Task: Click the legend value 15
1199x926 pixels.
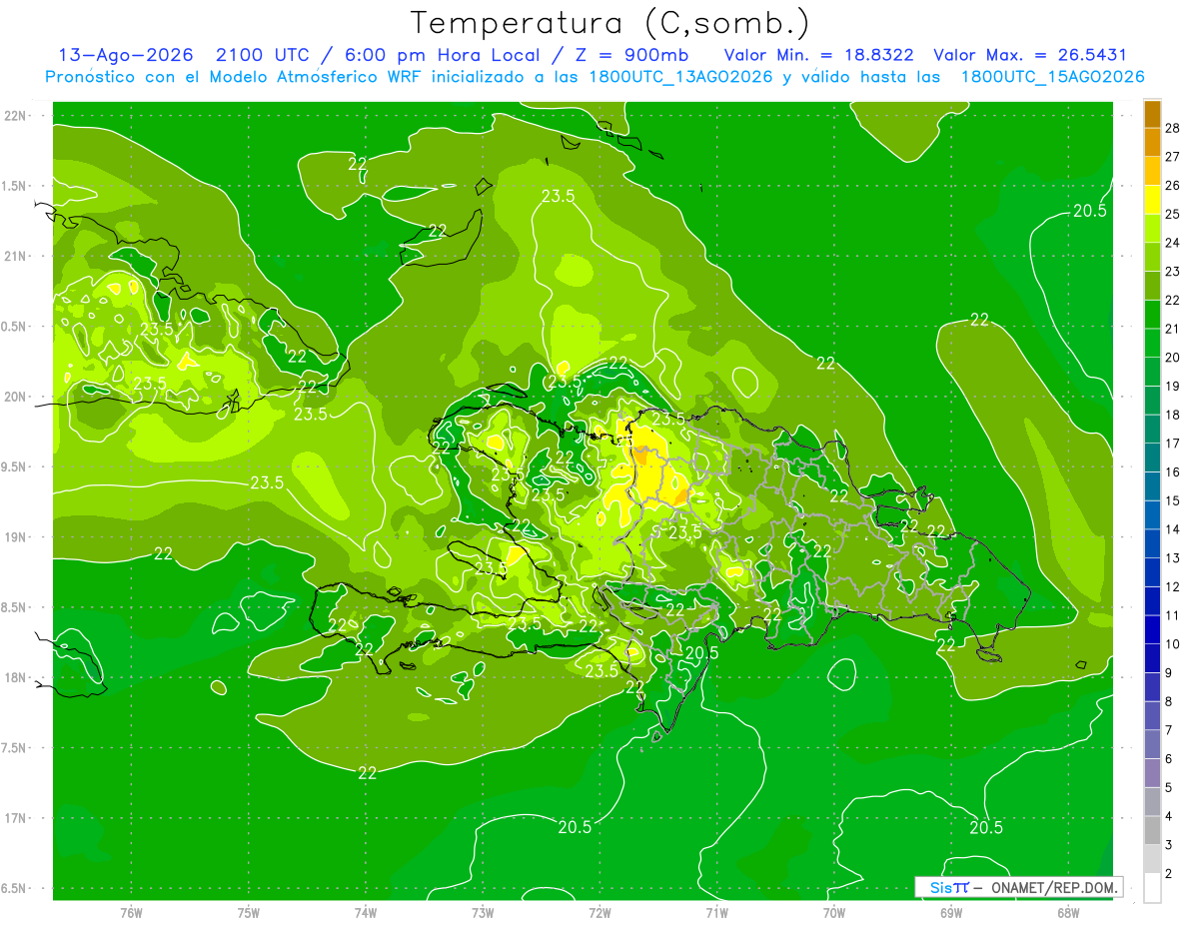Action: click(1173, 500)
